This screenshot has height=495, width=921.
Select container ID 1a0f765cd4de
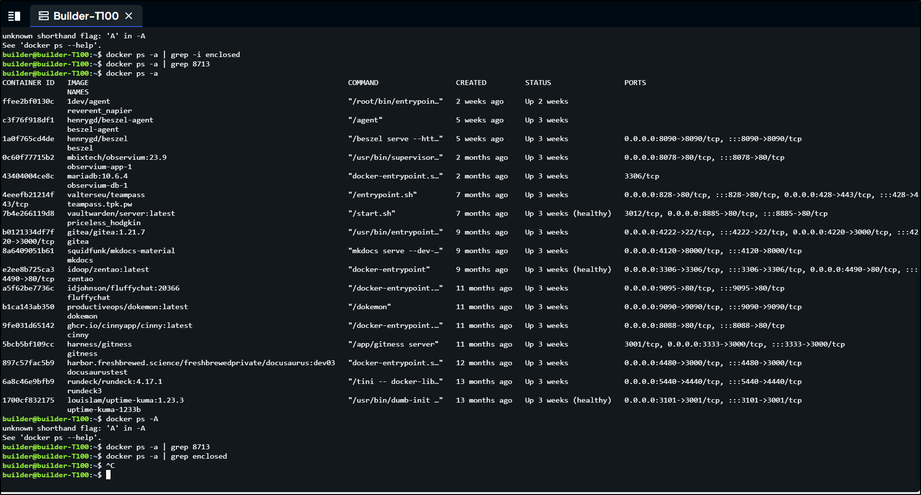[x=28, y=139]
